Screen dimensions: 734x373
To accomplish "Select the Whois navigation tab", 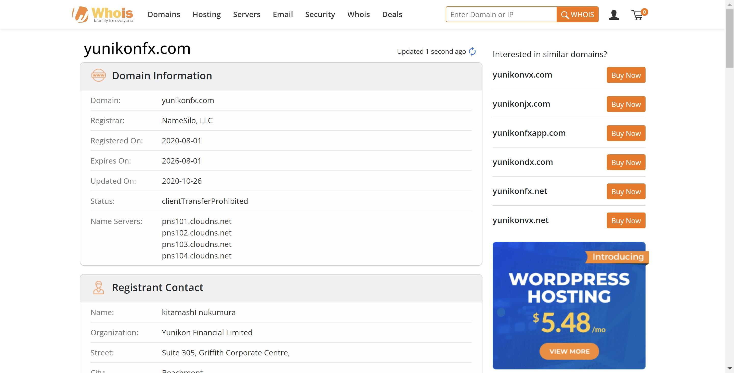I will pyautogui.click(x=358, y=14).
